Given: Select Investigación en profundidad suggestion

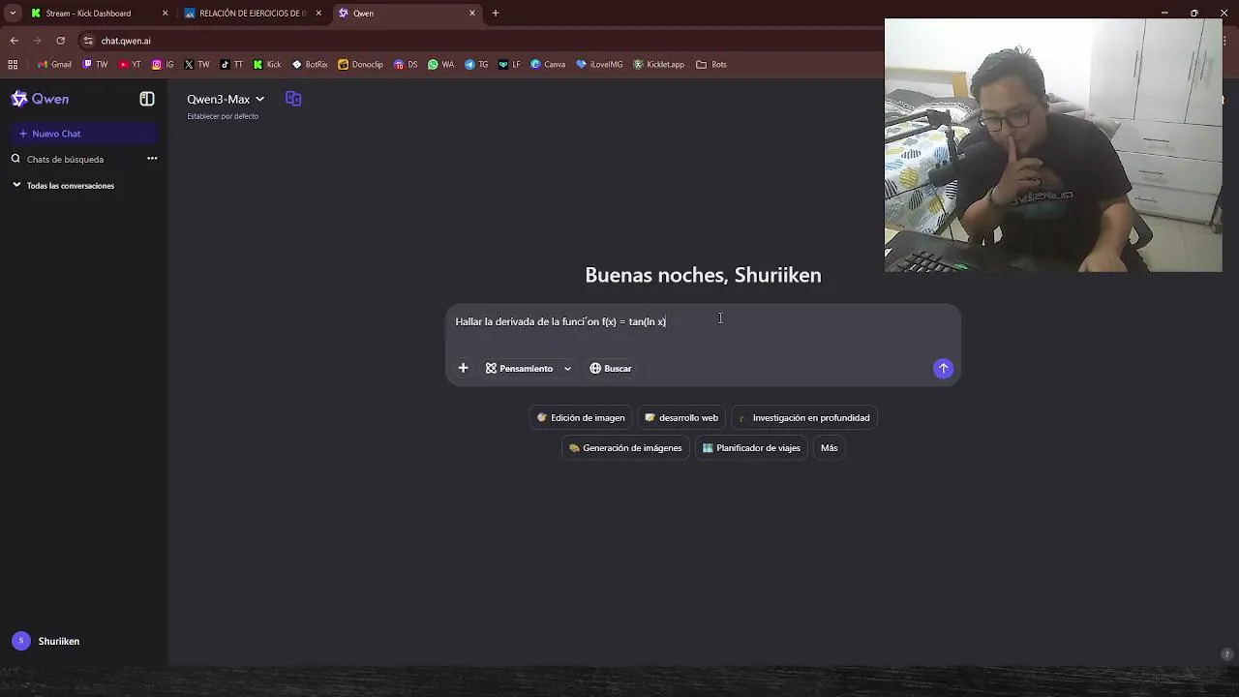Looking at the screenshot, I should pyautogui.click(x=804, y=418).
